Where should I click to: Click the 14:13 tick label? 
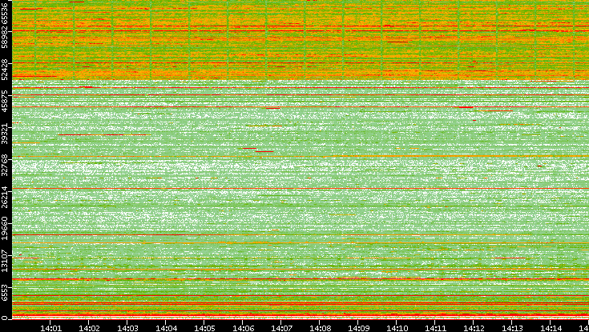513,329
